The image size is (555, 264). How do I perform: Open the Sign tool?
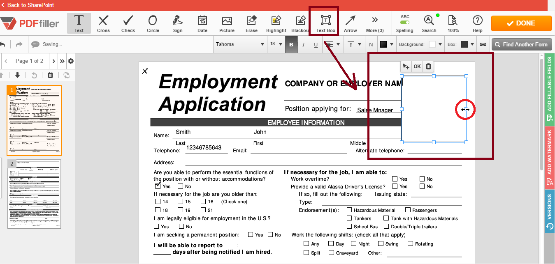(178, 23)
